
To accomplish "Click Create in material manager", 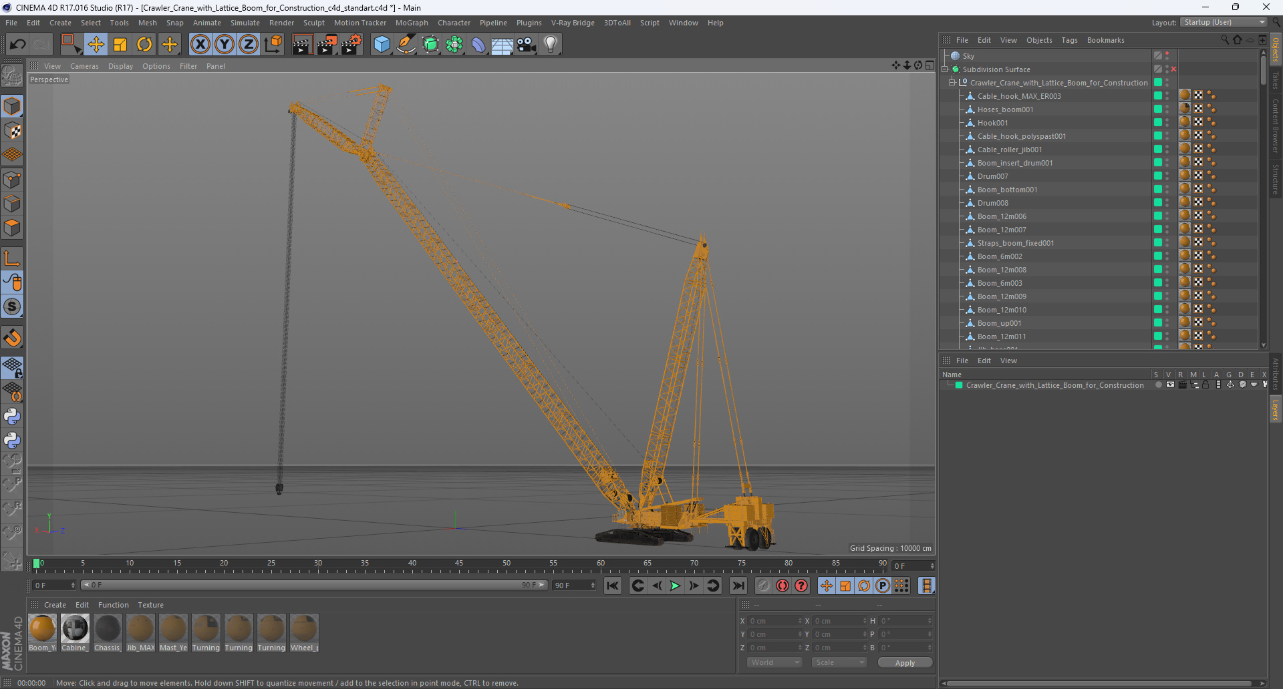I will coord(55,605).
